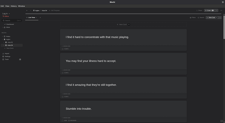Close the Mochi window
The width and height of the screenshot is (225, 123).
tap(223, 2)
